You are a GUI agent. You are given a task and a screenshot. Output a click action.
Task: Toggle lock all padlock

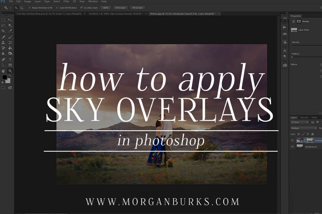pos(313,134)
